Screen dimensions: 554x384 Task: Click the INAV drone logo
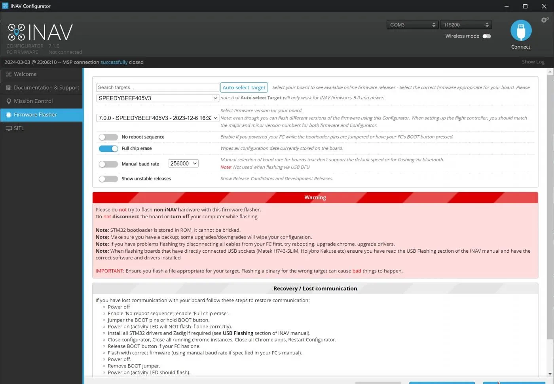coord(16,32)
